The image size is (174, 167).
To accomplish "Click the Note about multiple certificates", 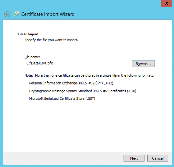I will [x=89, y=75].
